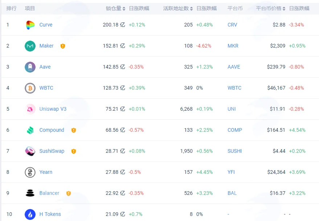Click the SushiSwap sushi logo icon
Image resolution: width=319 pixels, height=221 pixels.
(30, 151)
